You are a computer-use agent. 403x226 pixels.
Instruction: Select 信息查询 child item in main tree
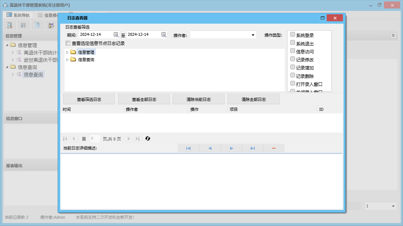pos(33,75)
